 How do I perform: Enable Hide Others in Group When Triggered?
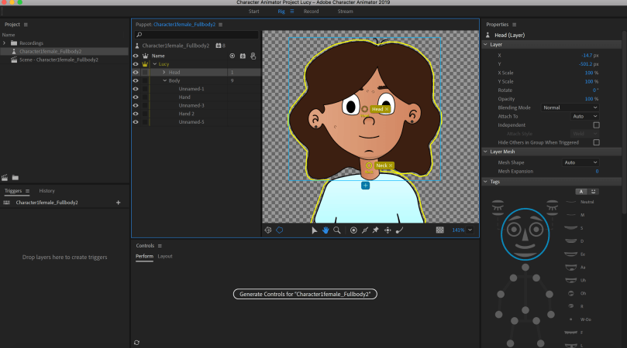click(596, 142)
